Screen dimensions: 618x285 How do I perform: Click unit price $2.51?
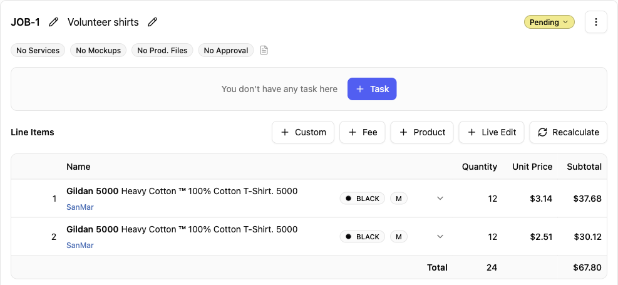541,237
